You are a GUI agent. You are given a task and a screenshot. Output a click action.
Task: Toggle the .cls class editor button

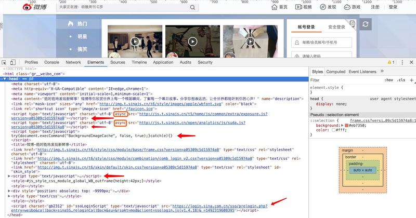401,80
